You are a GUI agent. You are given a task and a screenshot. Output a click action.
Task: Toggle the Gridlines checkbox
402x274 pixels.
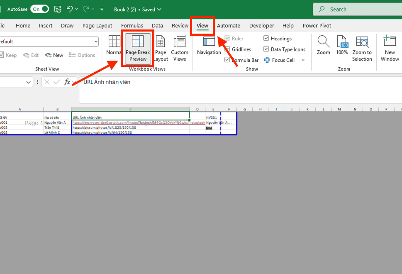click(227, 49)
